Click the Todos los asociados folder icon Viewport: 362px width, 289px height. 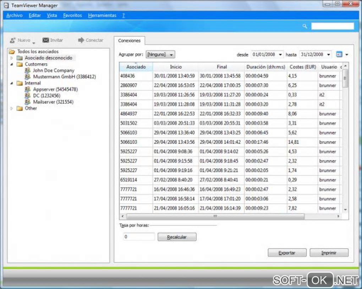12,51
